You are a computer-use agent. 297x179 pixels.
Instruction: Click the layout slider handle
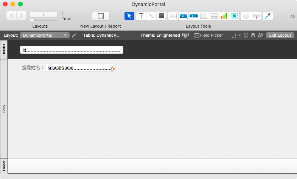tap(32, 20)
